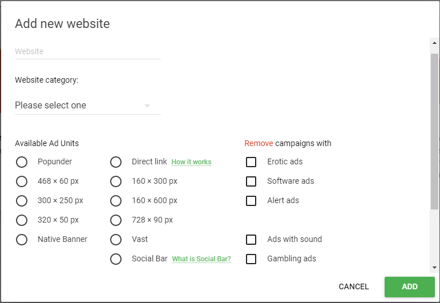Image resolution: width=440 pixels, height=303 pixels.
Task: Pick the Social Bar radio button
Action: coord(116,259)
